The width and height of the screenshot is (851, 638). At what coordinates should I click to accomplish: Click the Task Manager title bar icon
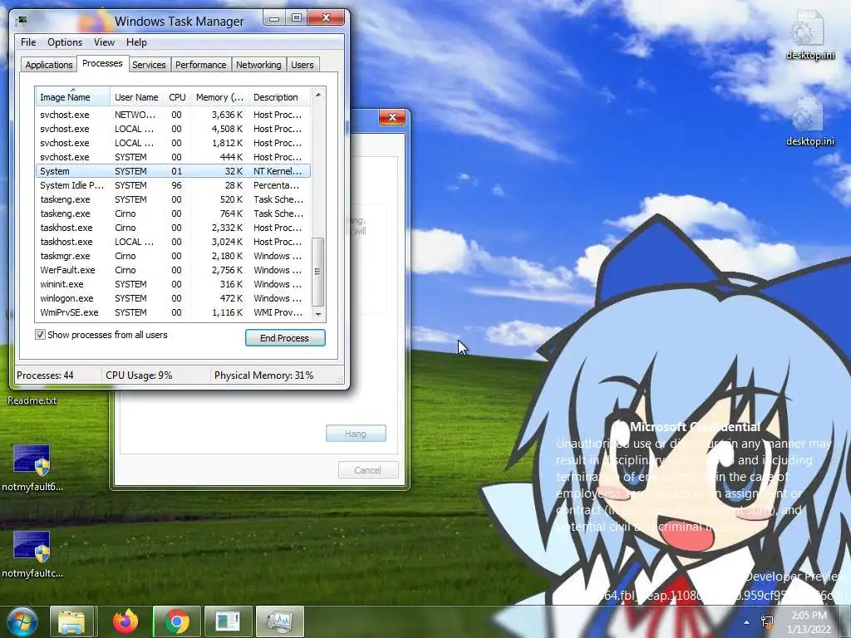pos(22,21)
